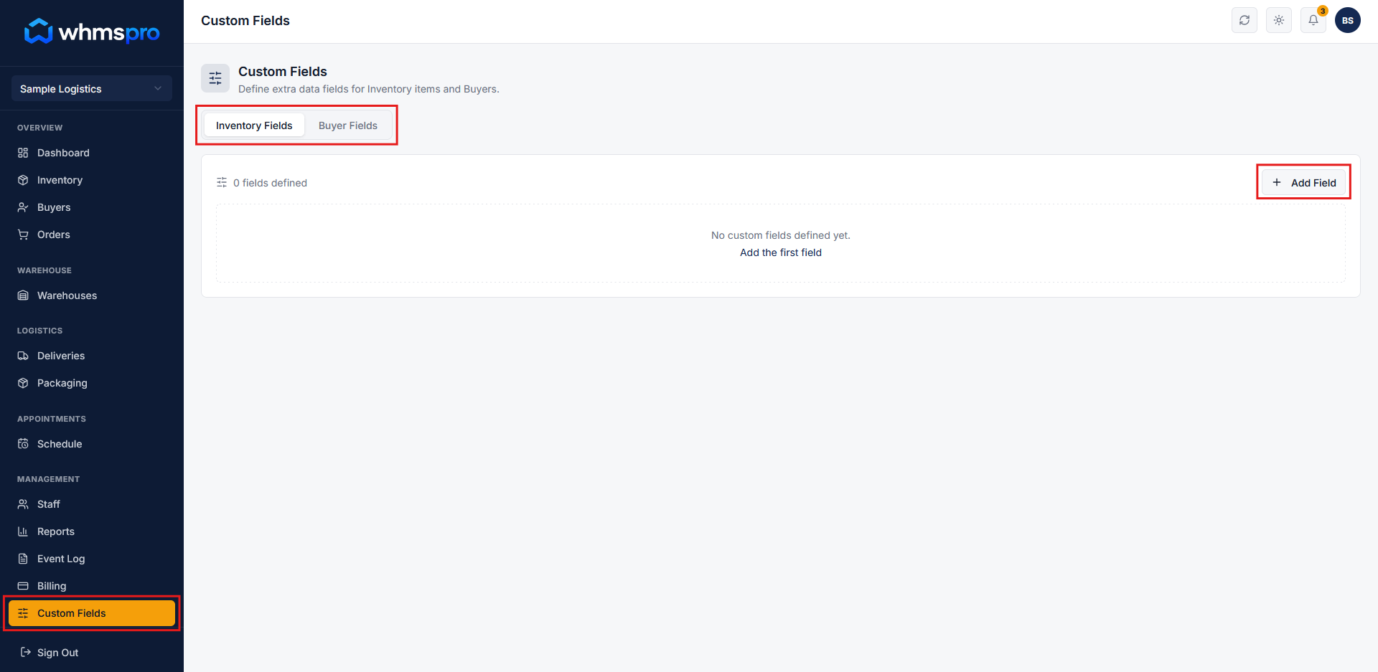1378x672 pixels.
Task: Click the Orders cart icon
Action: click(23, 235)
